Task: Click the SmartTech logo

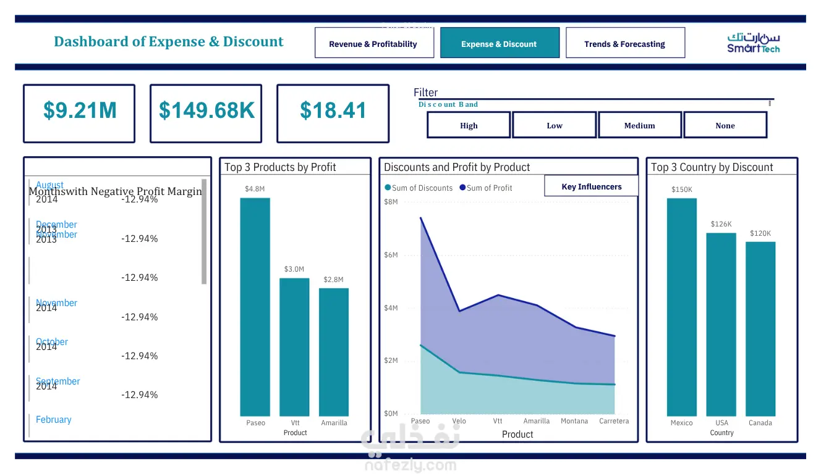Action: click(753, 43)
